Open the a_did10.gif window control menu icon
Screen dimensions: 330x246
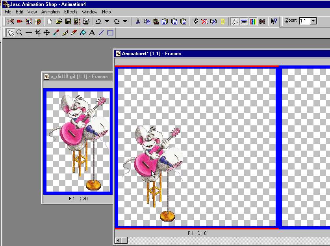tap(46, 76)
